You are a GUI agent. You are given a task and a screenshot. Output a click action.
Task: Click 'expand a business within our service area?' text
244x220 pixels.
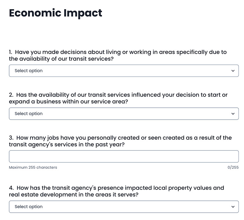coord(68,102)
